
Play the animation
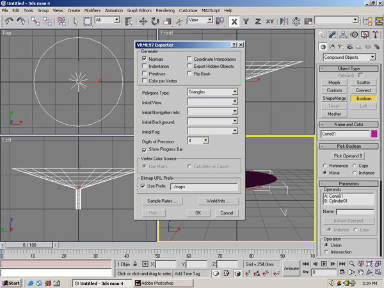point(324,264)
